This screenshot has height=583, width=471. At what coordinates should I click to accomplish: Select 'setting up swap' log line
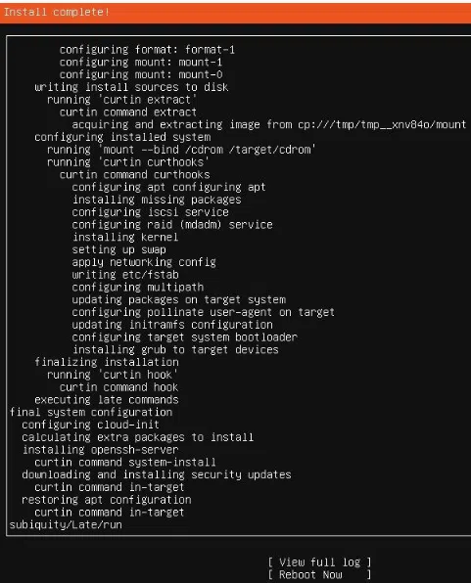tap(118, 249)
